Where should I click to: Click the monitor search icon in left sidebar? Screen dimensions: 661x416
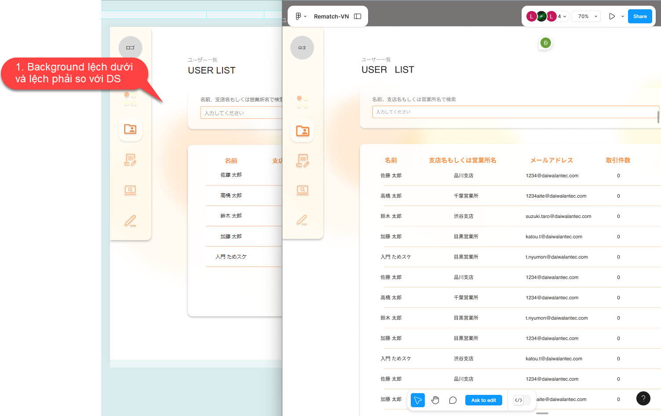(x=130, y=190)
